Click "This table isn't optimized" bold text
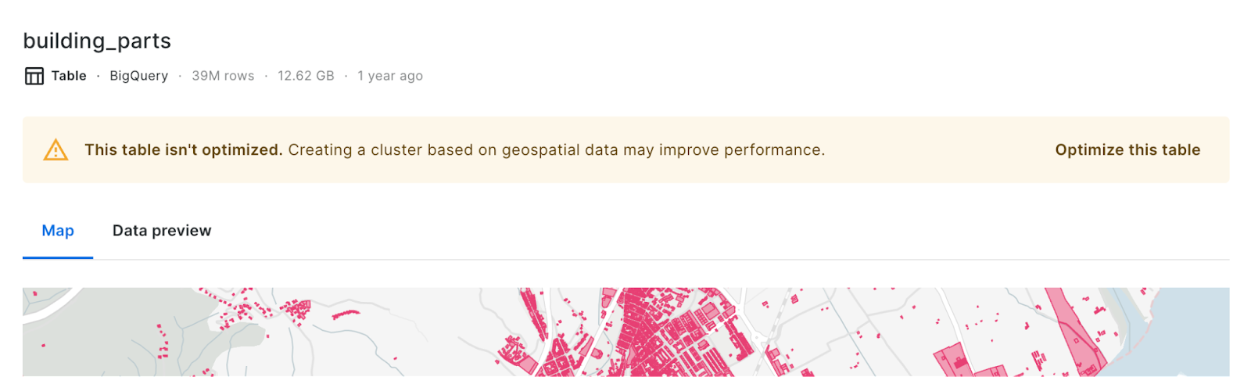 (183, 149)
